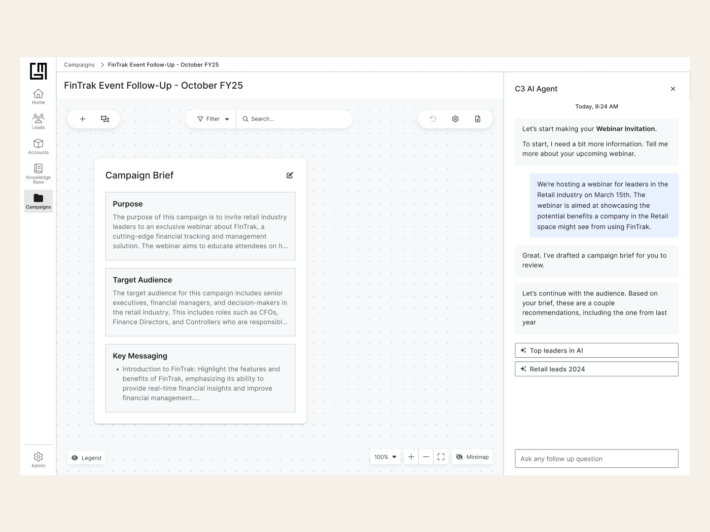
Task: Open the Accounts section
Action: point(39,146)
